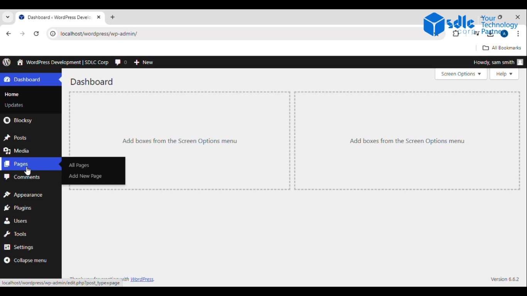Reload the page with the refresh icon
Viewport: 527px width, 296px height.
(x=36, y=34)
